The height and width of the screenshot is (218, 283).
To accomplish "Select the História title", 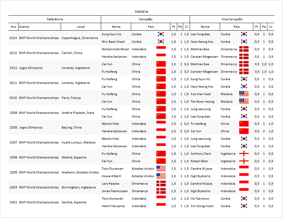I will pyautogui.click(x=141, y=12).
